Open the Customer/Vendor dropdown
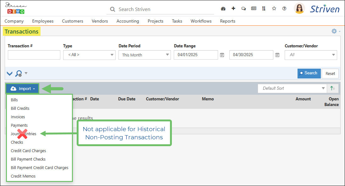Screen dimensions: 345x186 [x=311, y=55]
